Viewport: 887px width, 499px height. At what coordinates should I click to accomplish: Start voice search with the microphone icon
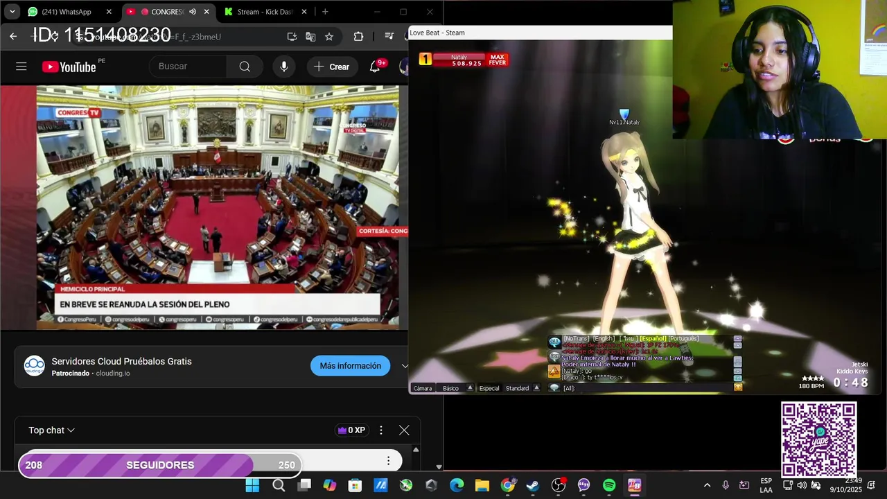(283, 67)
